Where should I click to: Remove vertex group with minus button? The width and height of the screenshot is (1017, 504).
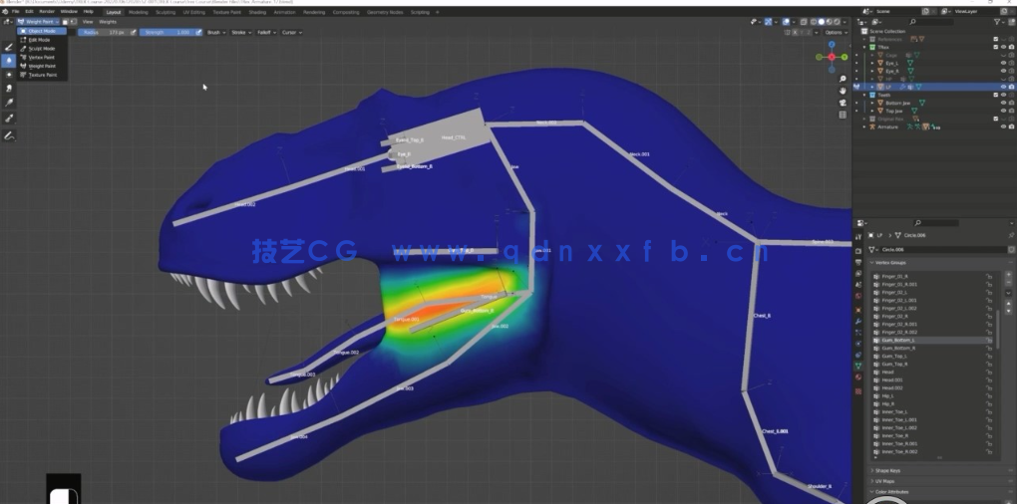click(1009, 283)
